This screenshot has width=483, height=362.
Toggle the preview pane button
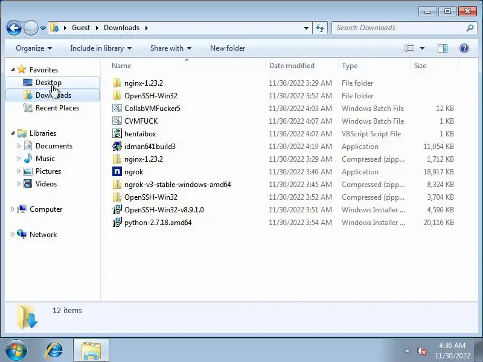tap(443, 48)
